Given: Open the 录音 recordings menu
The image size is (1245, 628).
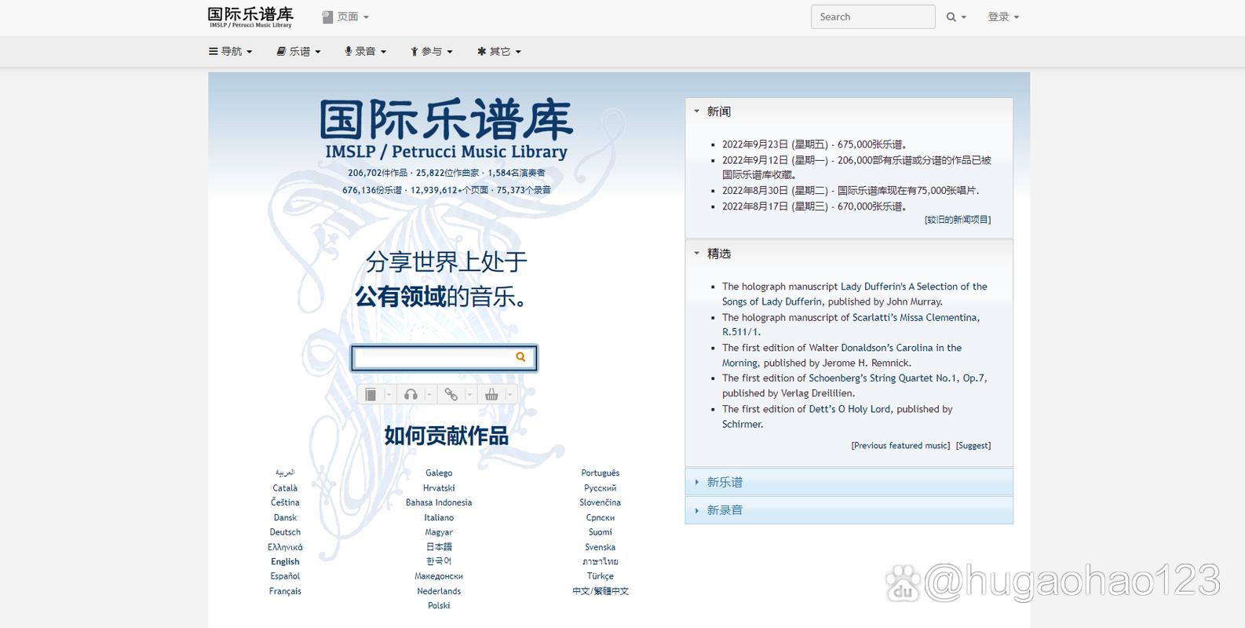Looking at the screenshot, I should (366, 51).
